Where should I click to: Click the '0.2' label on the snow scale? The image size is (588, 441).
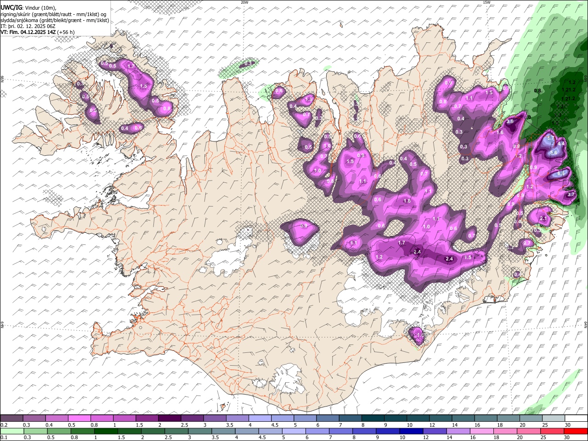(4, 425)
